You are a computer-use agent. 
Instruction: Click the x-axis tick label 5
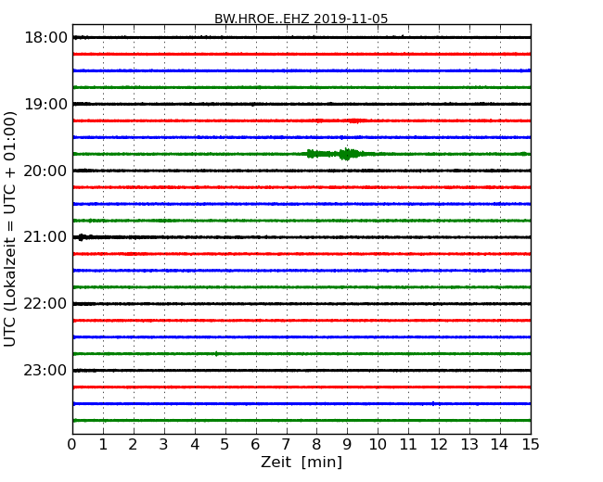coord(225,444)
